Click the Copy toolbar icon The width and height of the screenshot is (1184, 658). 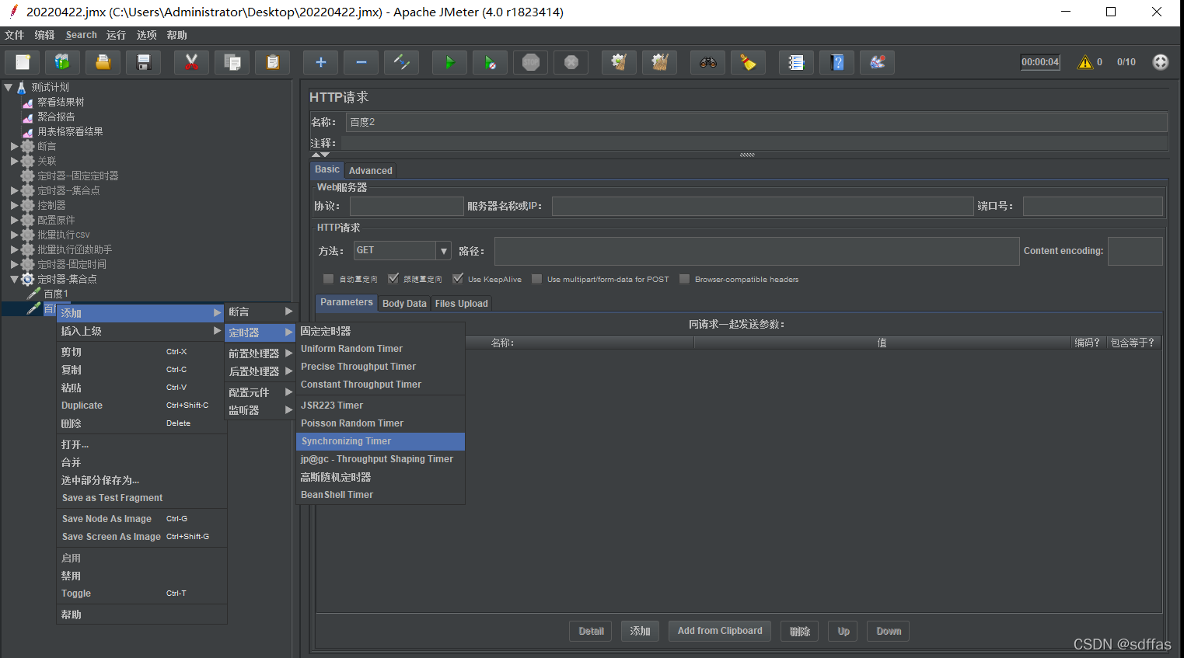point(232,62)
